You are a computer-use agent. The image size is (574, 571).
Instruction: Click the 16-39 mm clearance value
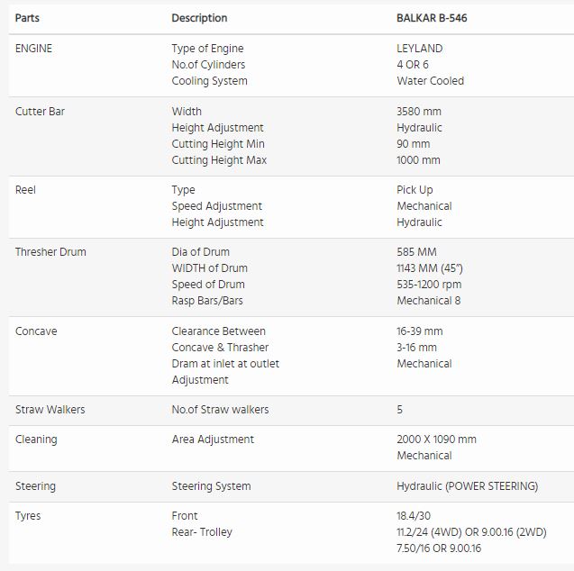(421, 331)
